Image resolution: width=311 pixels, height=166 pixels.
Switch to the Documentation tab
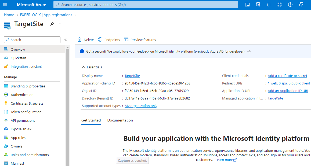point(120,120)
